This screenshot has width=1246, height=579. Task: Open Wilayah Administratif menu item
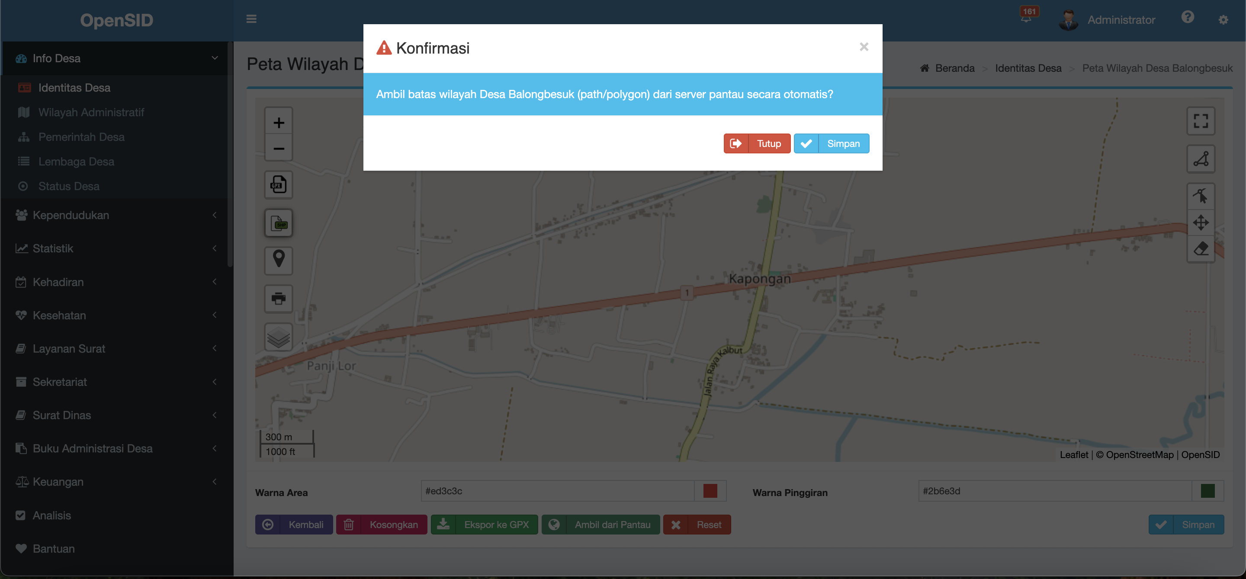click(91, 112)
